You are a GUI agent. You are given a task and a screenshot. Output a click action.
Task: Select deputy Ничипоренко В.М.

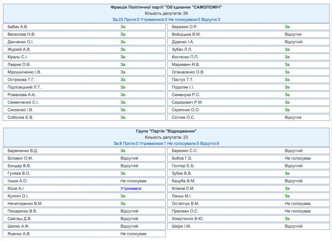point(25,204)
